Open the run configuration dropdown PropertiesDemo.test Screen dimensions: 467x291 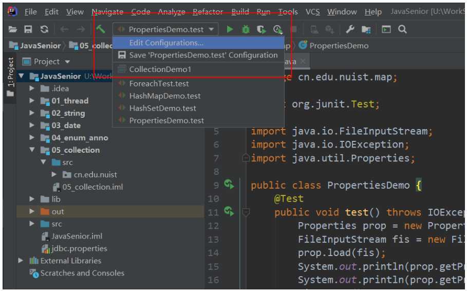pyautogui.click(x=165, y=29)
